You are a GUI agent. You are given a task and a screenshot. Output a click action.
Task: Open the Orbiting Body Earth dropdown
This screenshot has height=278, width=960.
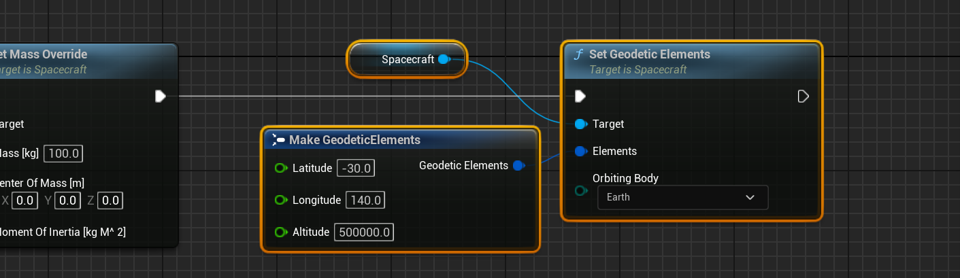(x=682, y=197)
